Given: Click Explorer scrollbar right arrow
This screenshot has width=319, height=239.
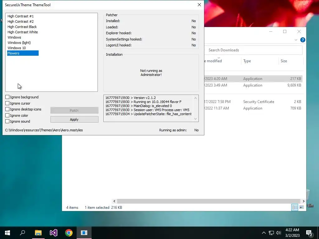Looking at the screenshot, I should tap(303, 201).
